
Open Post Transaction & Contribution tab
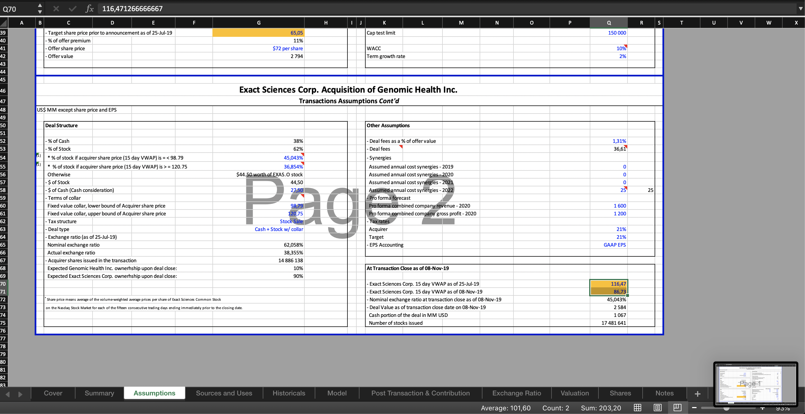tap(420, 393)
